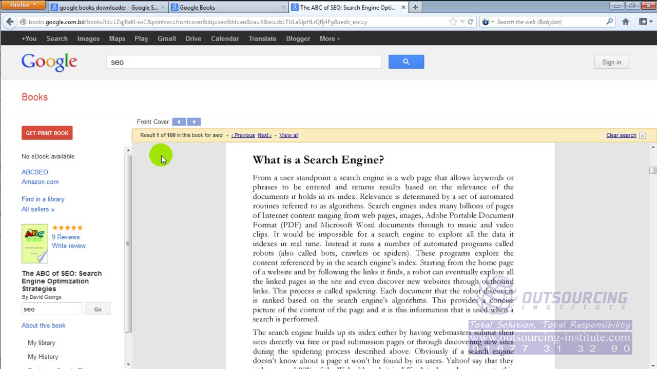Open the Next result link
The image size is (657, 369).
[x=265, y=135]
